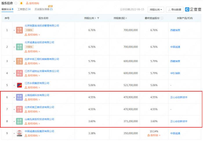This screenshot has height=141, width=203.
Task: Click the info icon beside 股东信息 title
Action: point(16,3)
